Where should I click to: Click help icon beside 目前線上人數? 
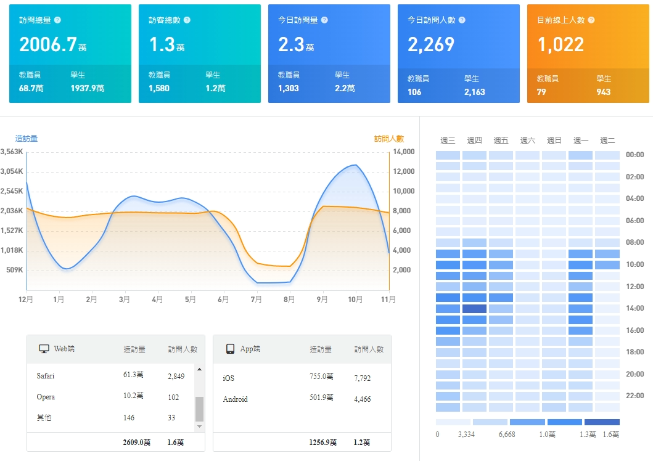click(x=591, y=20)
